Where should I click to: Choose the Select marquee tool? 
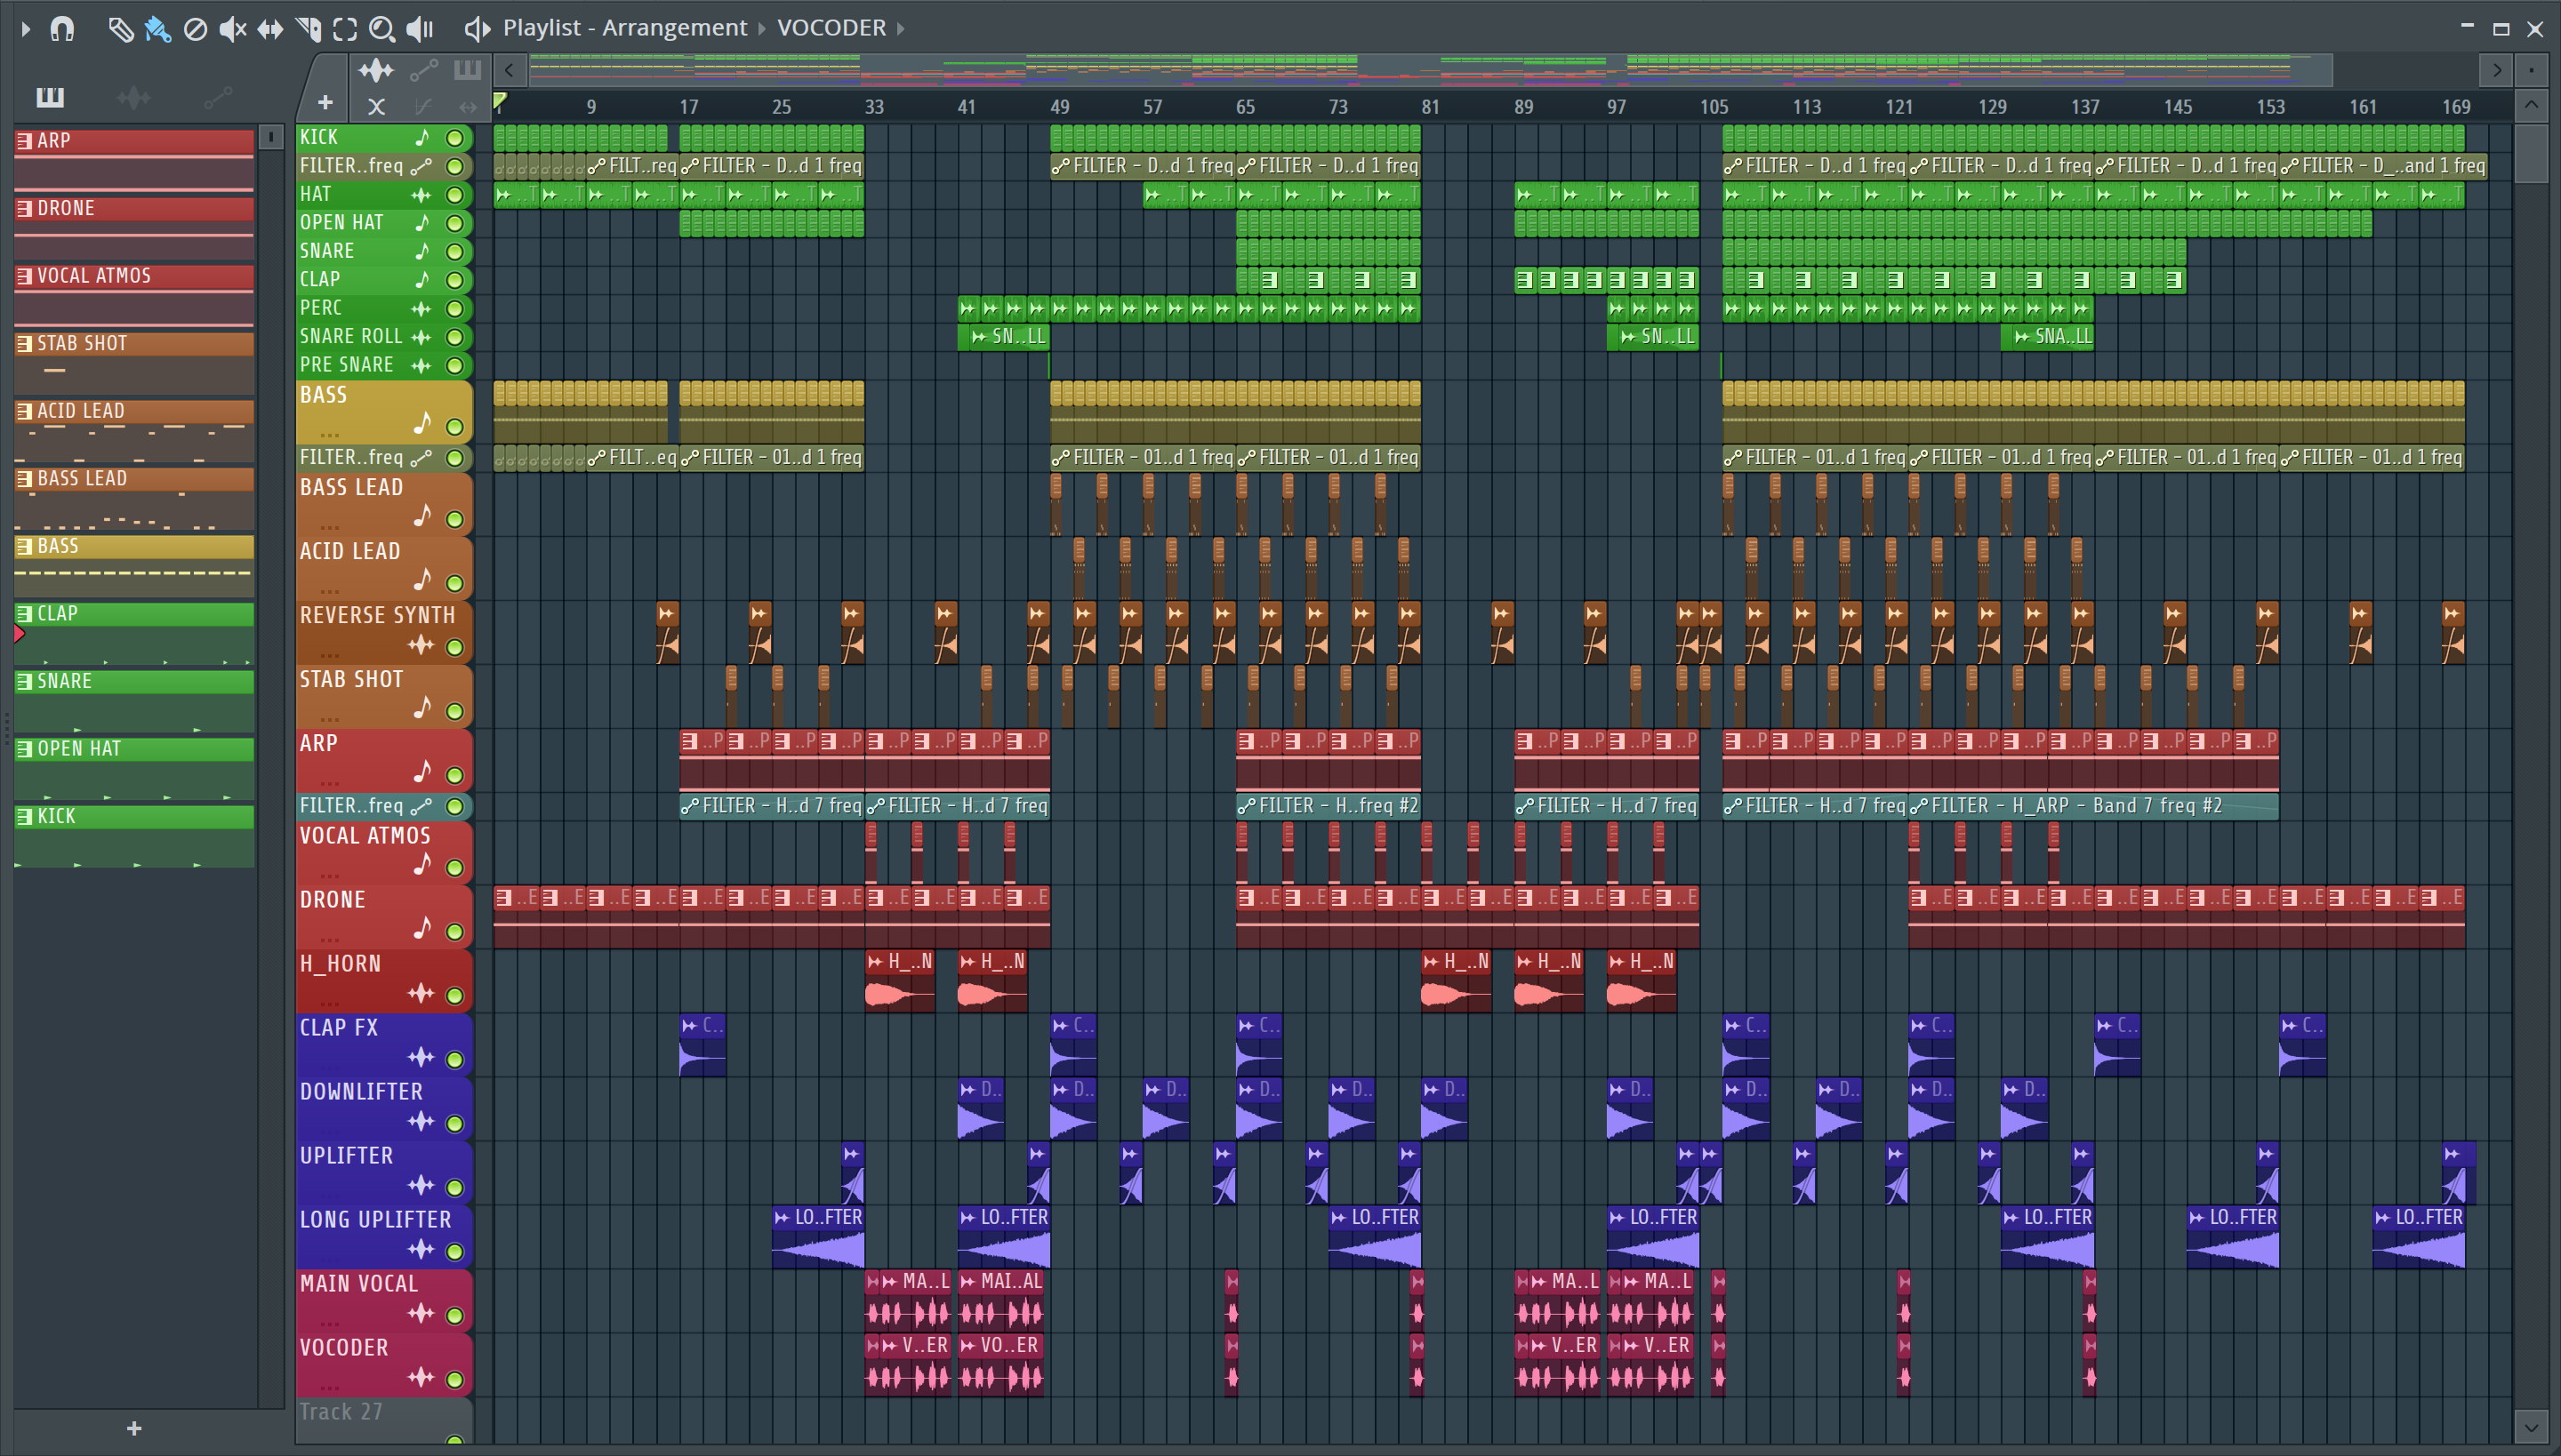click(x=345, y=29)
